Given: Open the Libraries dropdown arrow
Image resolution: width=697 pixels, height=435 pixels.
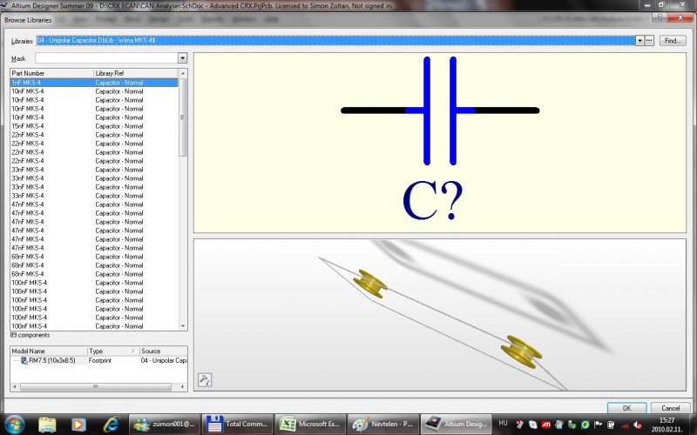Looking at the screenshot, I should pyautogui.click(x=639, y=40).
